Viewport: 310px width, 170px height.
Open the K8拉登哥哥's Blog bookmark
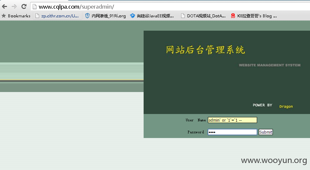click(x=254, y=16)
